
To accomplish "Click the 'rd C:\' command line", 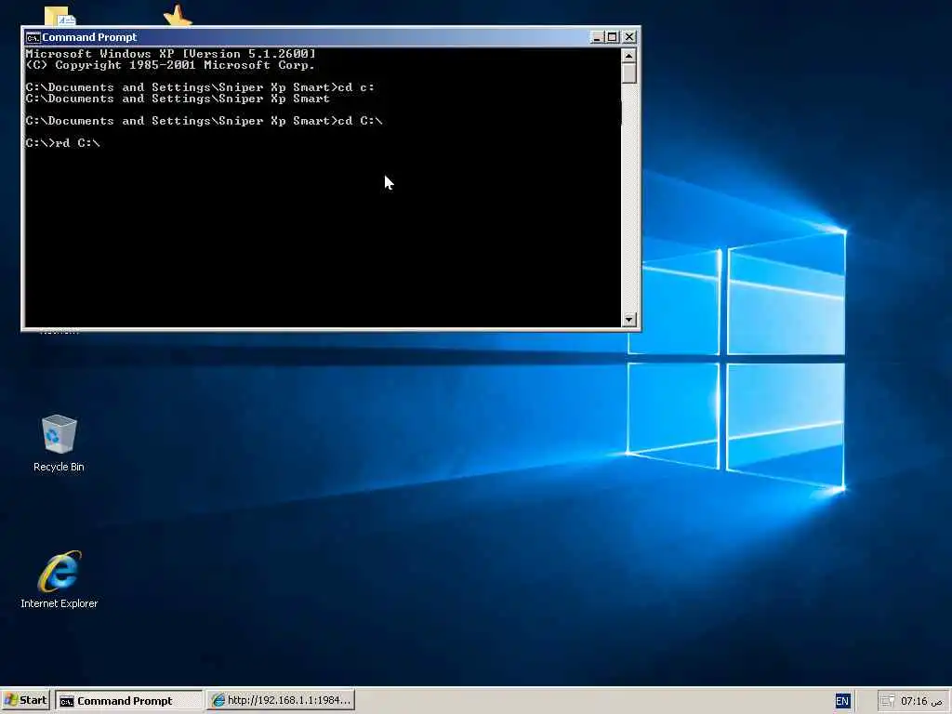I will pos(62,142).
